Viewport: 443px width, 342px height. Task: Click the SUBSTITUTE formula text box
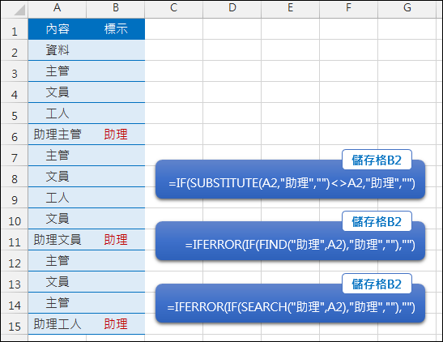290,179
